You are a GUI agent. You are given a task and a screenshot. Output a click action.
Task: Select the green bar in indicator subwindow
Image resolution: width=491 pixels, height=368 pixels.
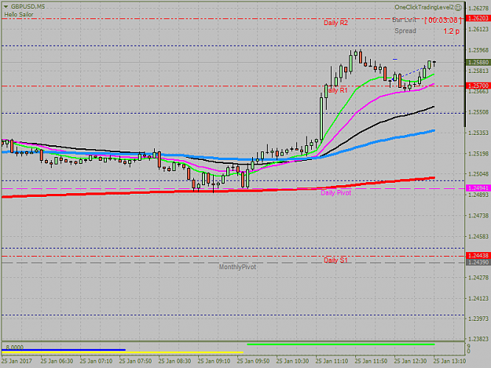click(x=341, y=344)
